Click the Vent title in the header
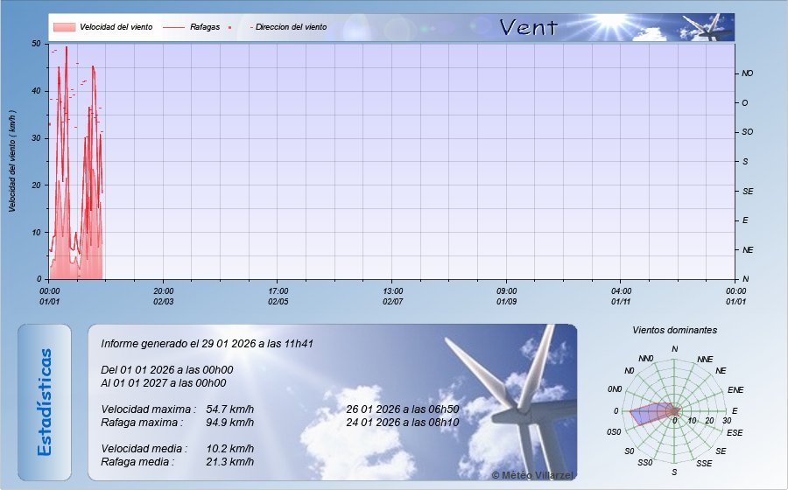788x490 pixels. click(528, 27)
